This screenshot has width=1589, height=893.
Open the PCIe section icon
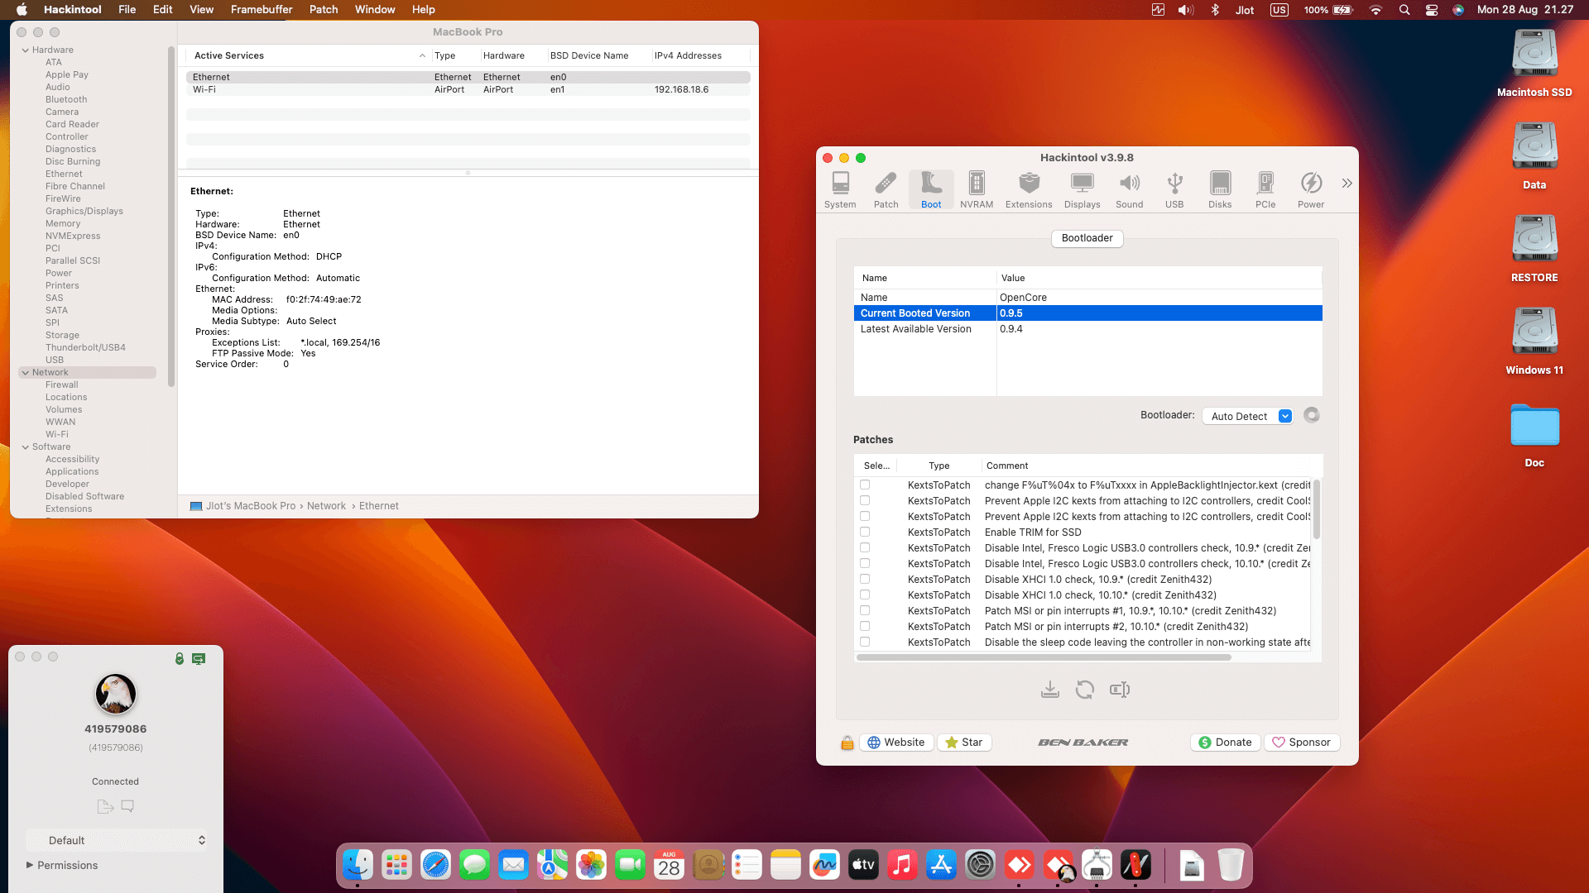(x=1265, y=189)
